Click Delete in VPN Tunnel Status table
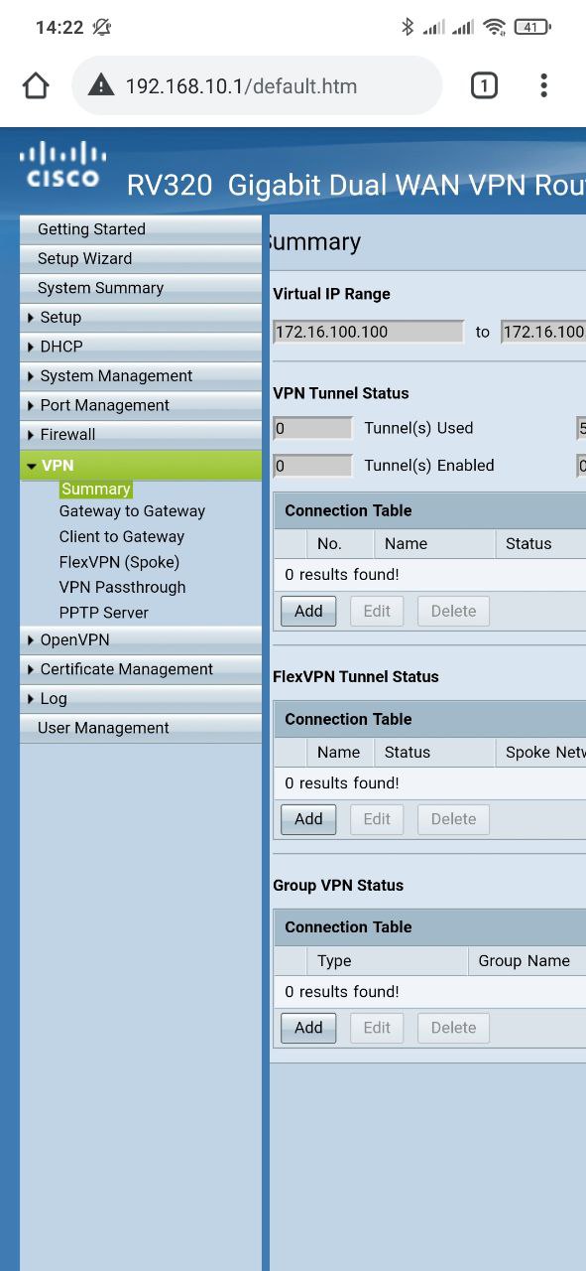This screenshot has width=586, height=1271. [453, 611]
